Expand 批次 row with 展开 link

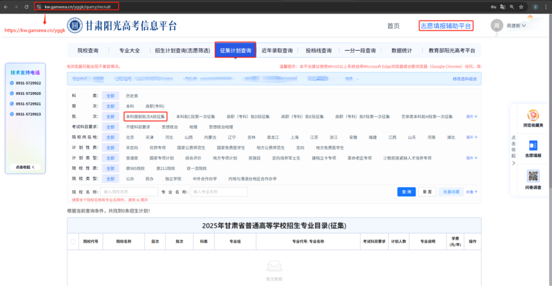coord(472,116)
